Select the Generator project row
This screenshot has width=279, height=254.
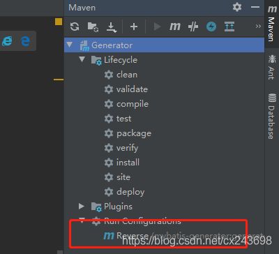[x=164, y=45]
